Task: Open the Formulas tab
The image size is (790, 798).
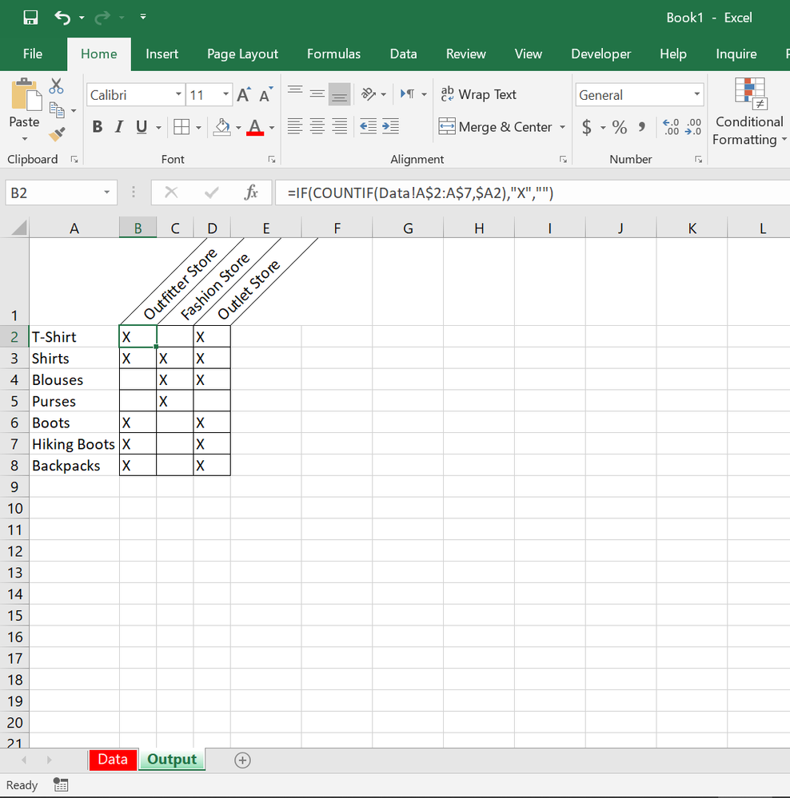Action: [333, 54]
